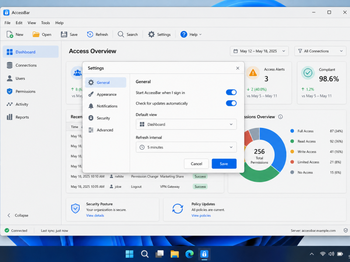Switch to Notifications settings tab
The width and height of the screenshot is (350, 262).
click(x=105, y=106)
